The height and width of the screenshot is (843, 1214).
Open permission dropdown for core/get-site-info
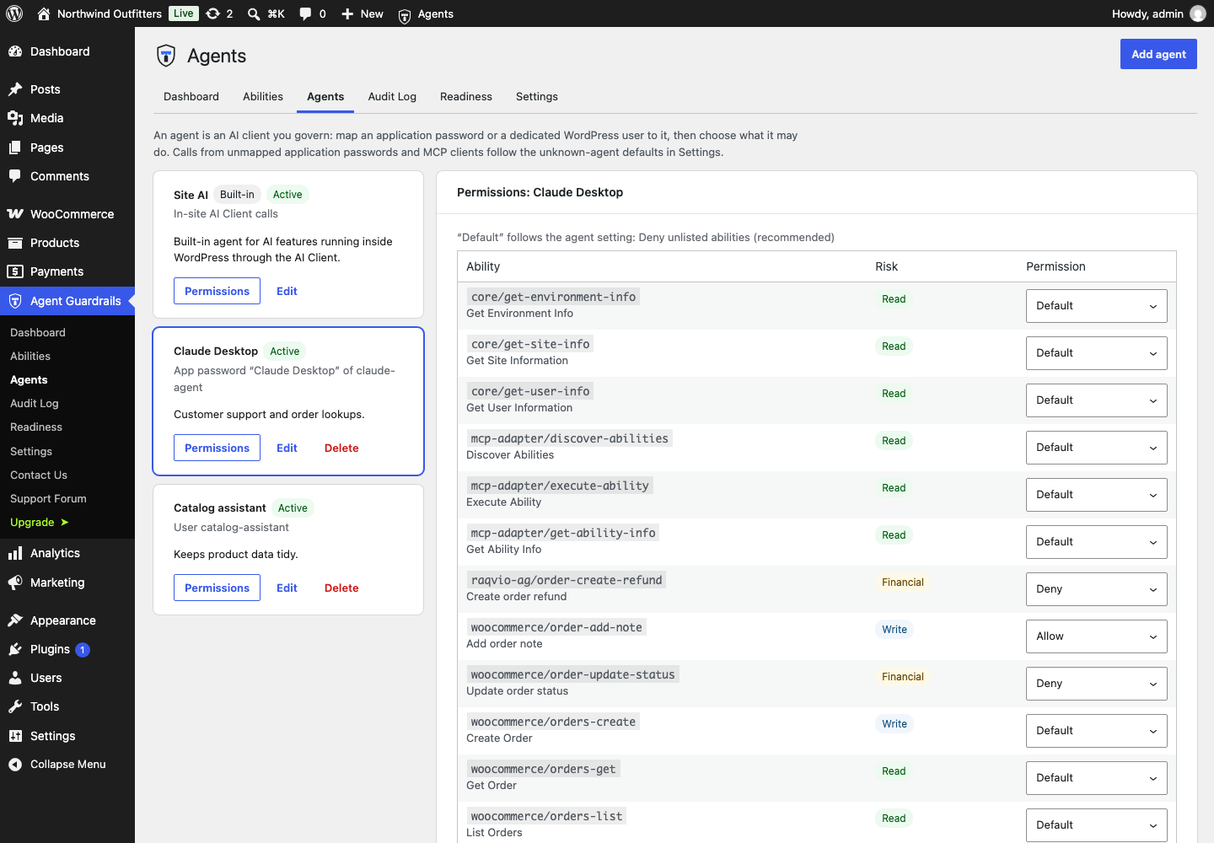pyautogui.click(x=1096, y=353)
